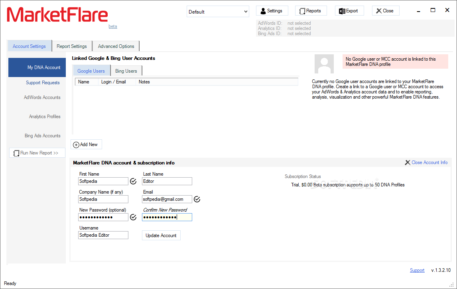457x289 pixels.
Task: Click the person icon on Settings button
Action: pos(263,11)
